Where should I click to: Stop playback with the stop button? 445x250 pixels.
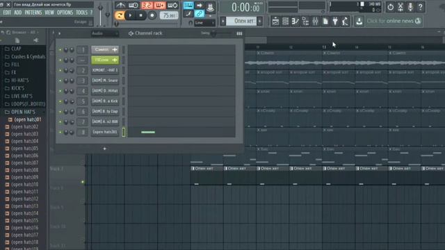pos(140,15)
